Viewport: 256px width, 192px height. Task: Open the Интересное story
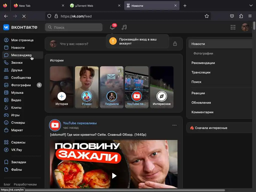click(x=162, y=87)
